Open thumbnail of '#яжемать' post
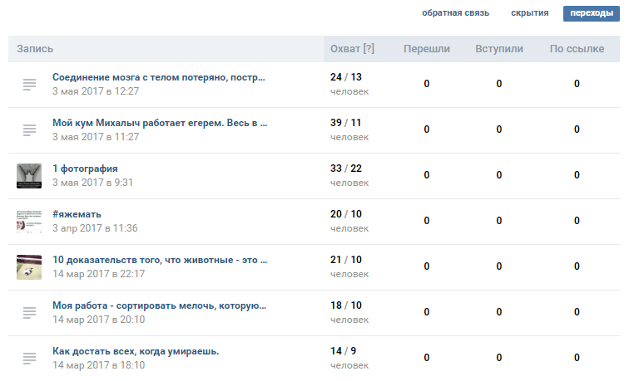Screen dimensions: 634x381 coord(29,221)
